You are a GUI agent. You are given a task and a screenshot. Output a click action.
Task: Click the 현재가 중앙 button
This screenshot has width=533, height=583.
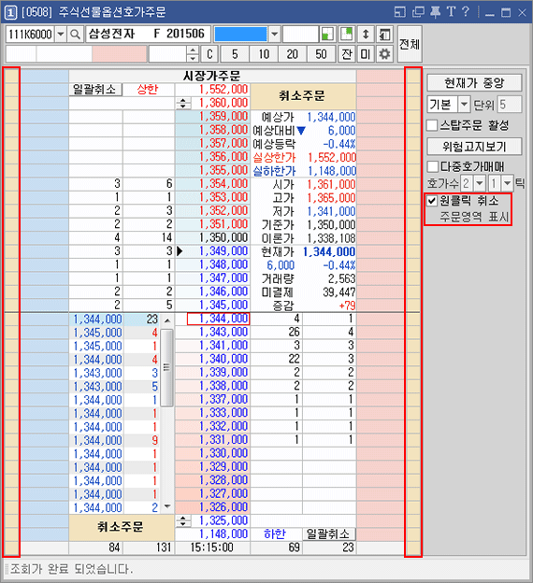(474, 82)
